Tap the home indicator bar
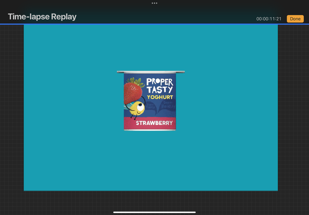 (x=154, y=212)
